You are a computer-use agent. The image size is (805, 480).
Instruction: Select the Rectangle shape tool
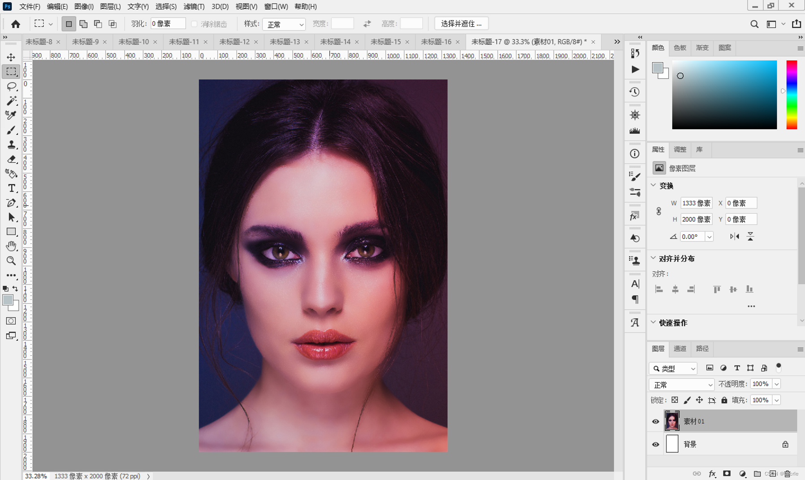(x=11, y=232)
